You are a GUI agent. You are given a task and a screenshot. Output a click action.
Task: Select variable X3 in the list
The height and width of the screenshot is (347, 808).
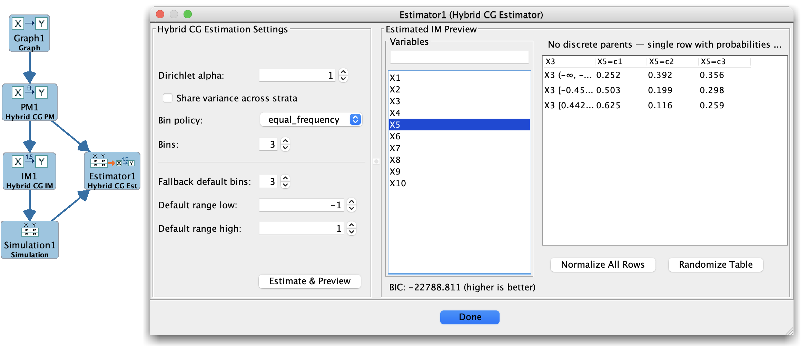tap(459, 101)
